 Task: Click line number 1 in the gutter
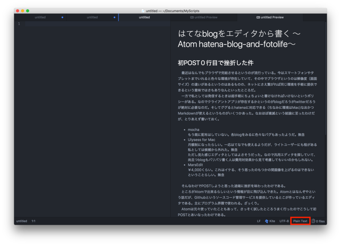(x=19, y=24)
